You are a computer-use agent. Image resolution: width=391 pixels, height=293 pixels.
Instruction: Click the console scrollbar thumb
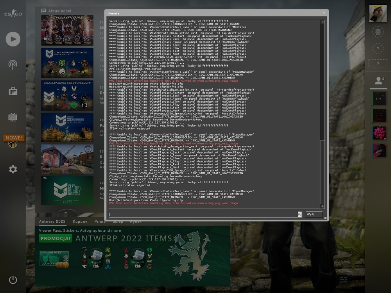(x=323, y=172)
